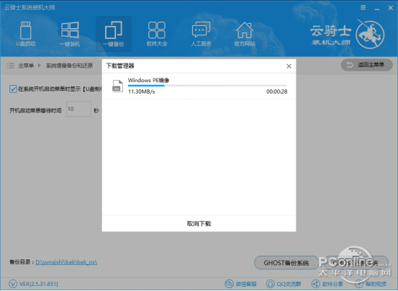Open 帮助视频 help link
Image resolution: width=398 pixels, height=291 pixels.
371,284
